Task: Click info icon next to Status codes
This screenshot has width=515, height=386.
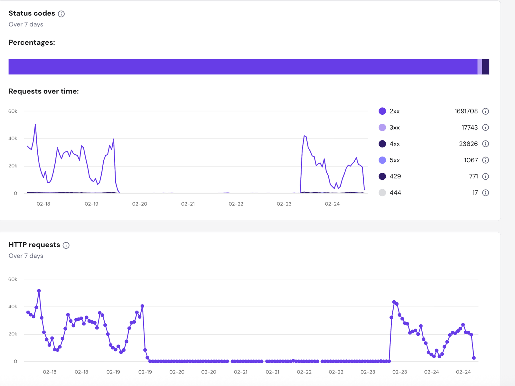Action: pos(61,14)
